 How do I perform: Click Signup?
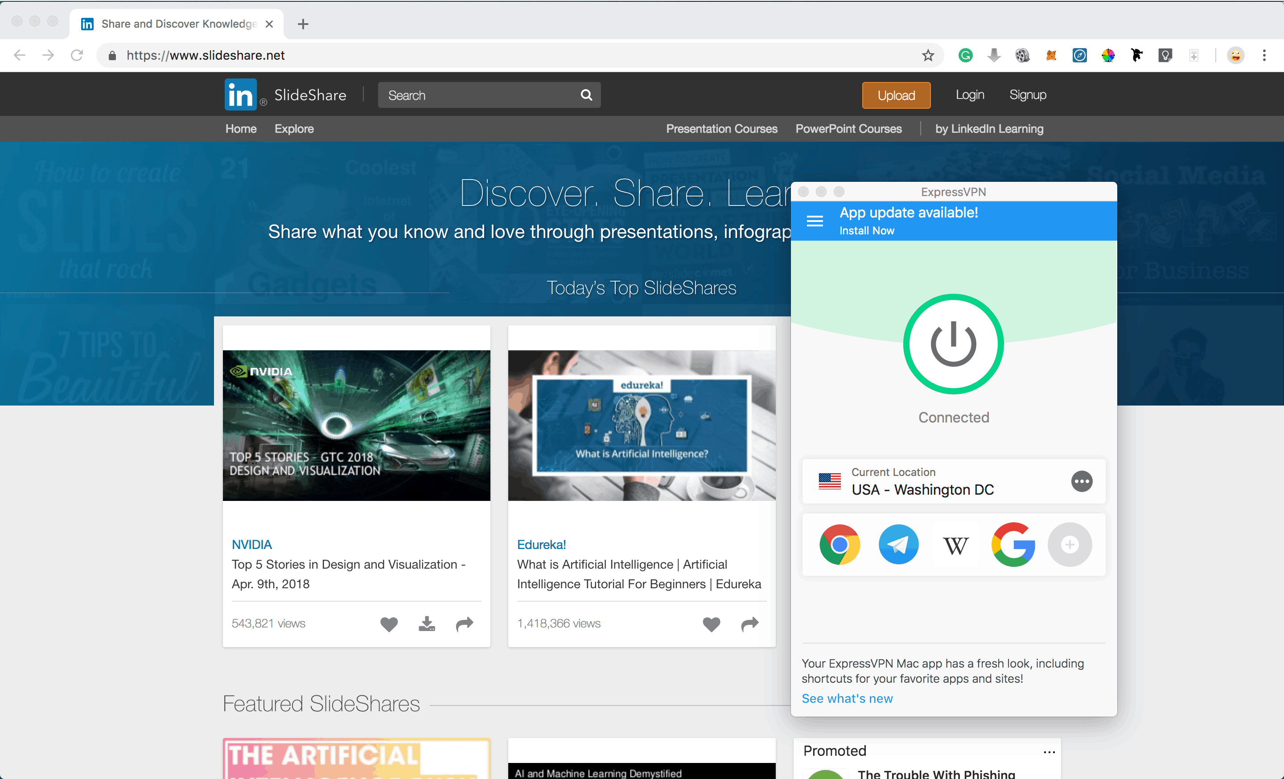pyautogui.click(x=1028, y=95)
